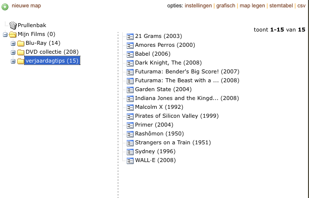Click the green plus new folder icon
309x198 pixels.
point(5,7)
